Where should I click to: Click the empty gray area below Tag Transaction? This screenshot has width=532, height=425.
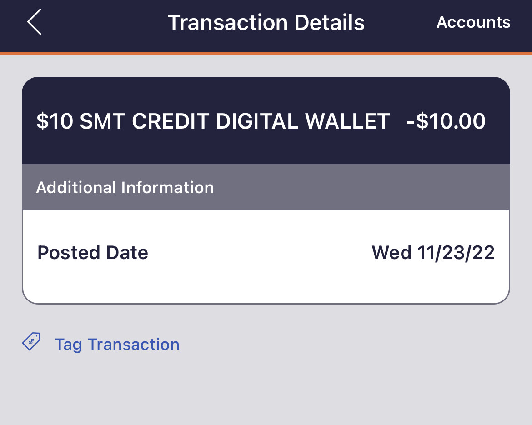tap(266, 391)
